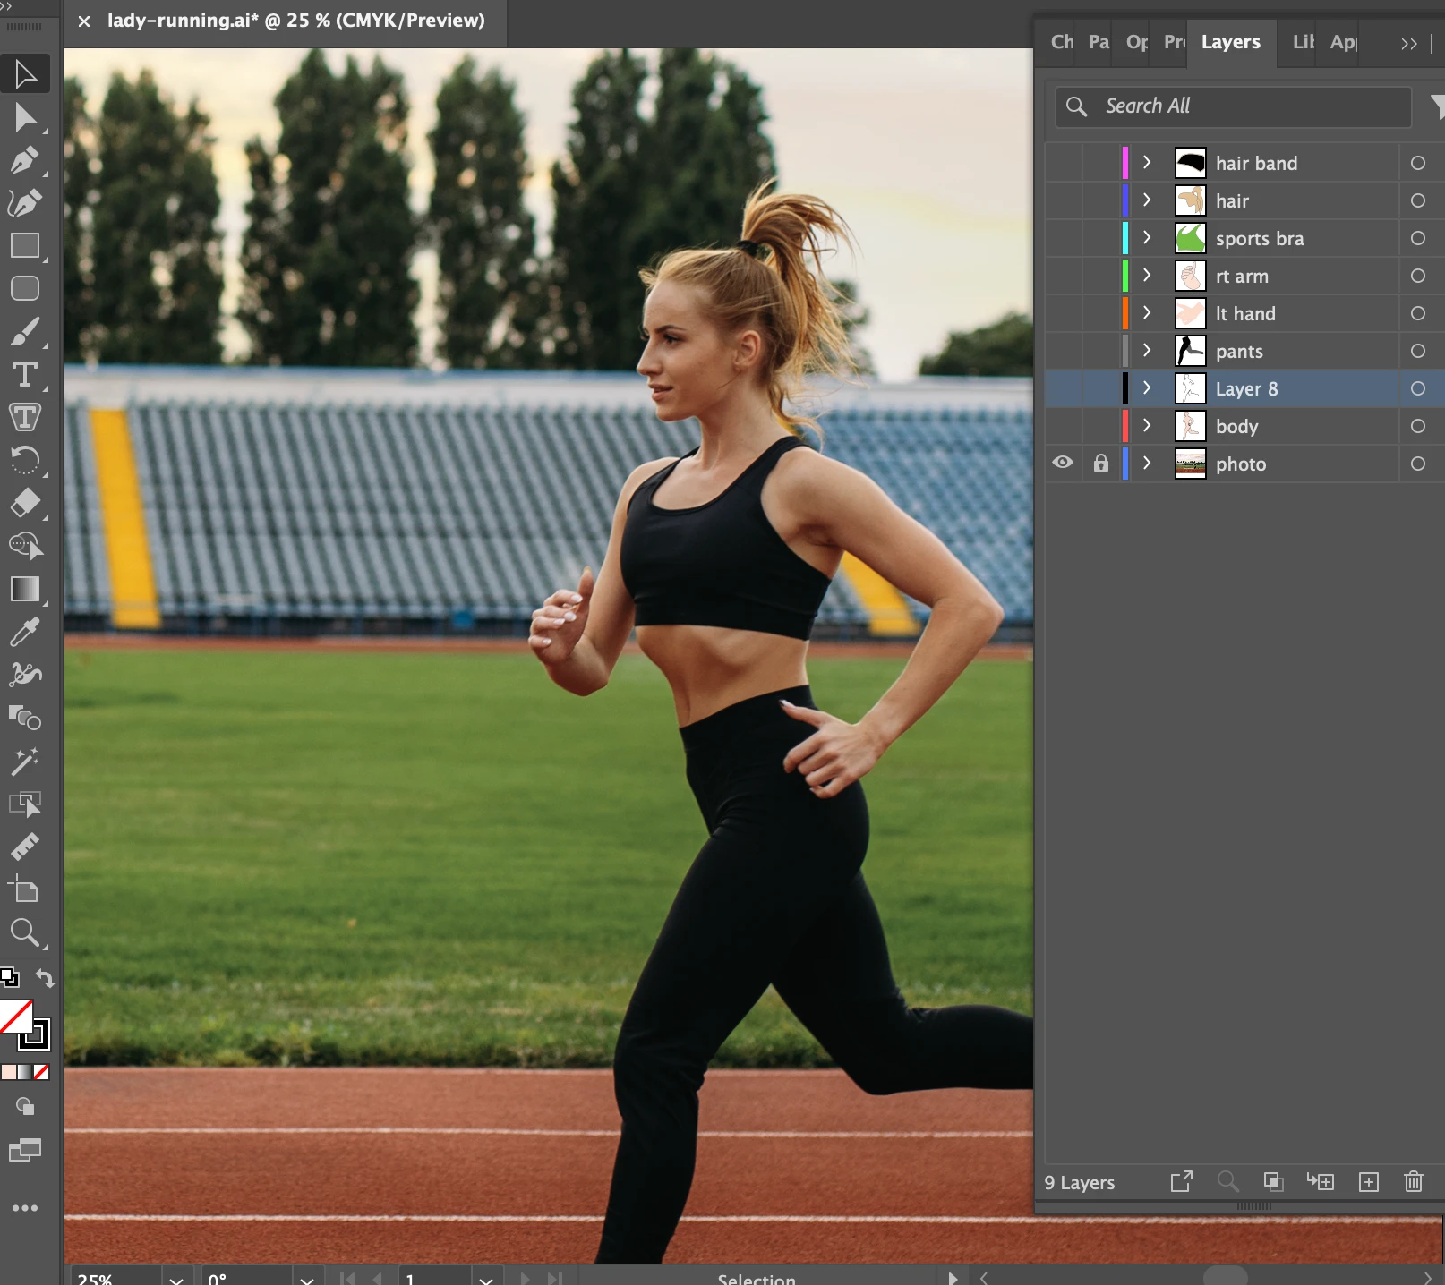Switch to the Layers tab
1445x1285 pixels.
(x=1231, y=42)
